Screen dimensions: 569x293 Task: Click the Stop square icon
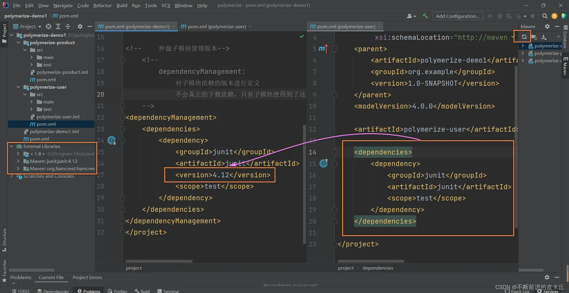coord(532,16)
